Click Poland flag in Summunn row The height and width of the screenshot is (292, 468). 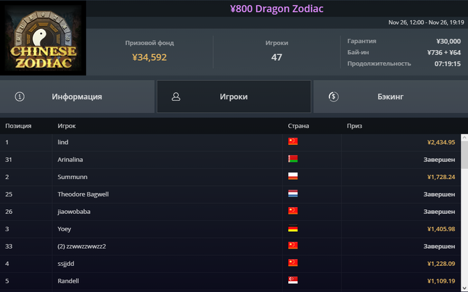(x=293, y=176)
